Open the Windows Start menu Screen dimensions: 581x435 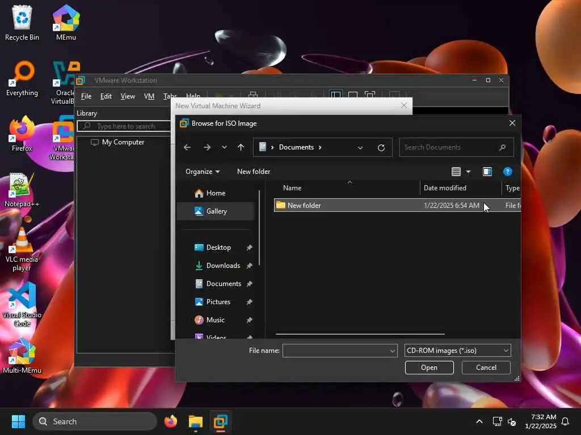[x=18, y=421]
